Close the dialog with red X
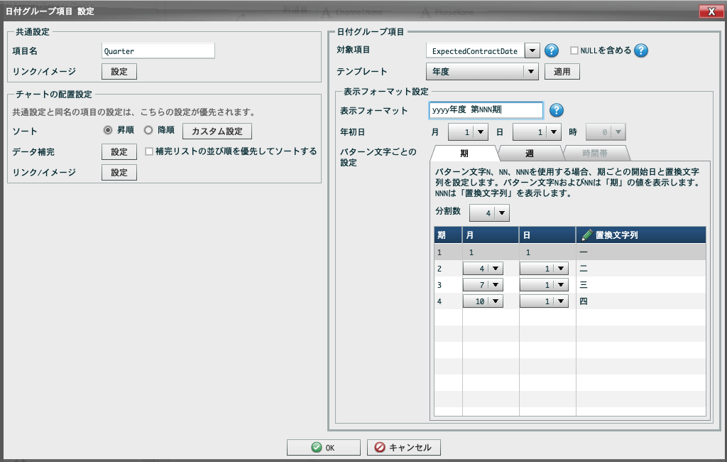This screenshot has width=727, height=462. point(711,11)
